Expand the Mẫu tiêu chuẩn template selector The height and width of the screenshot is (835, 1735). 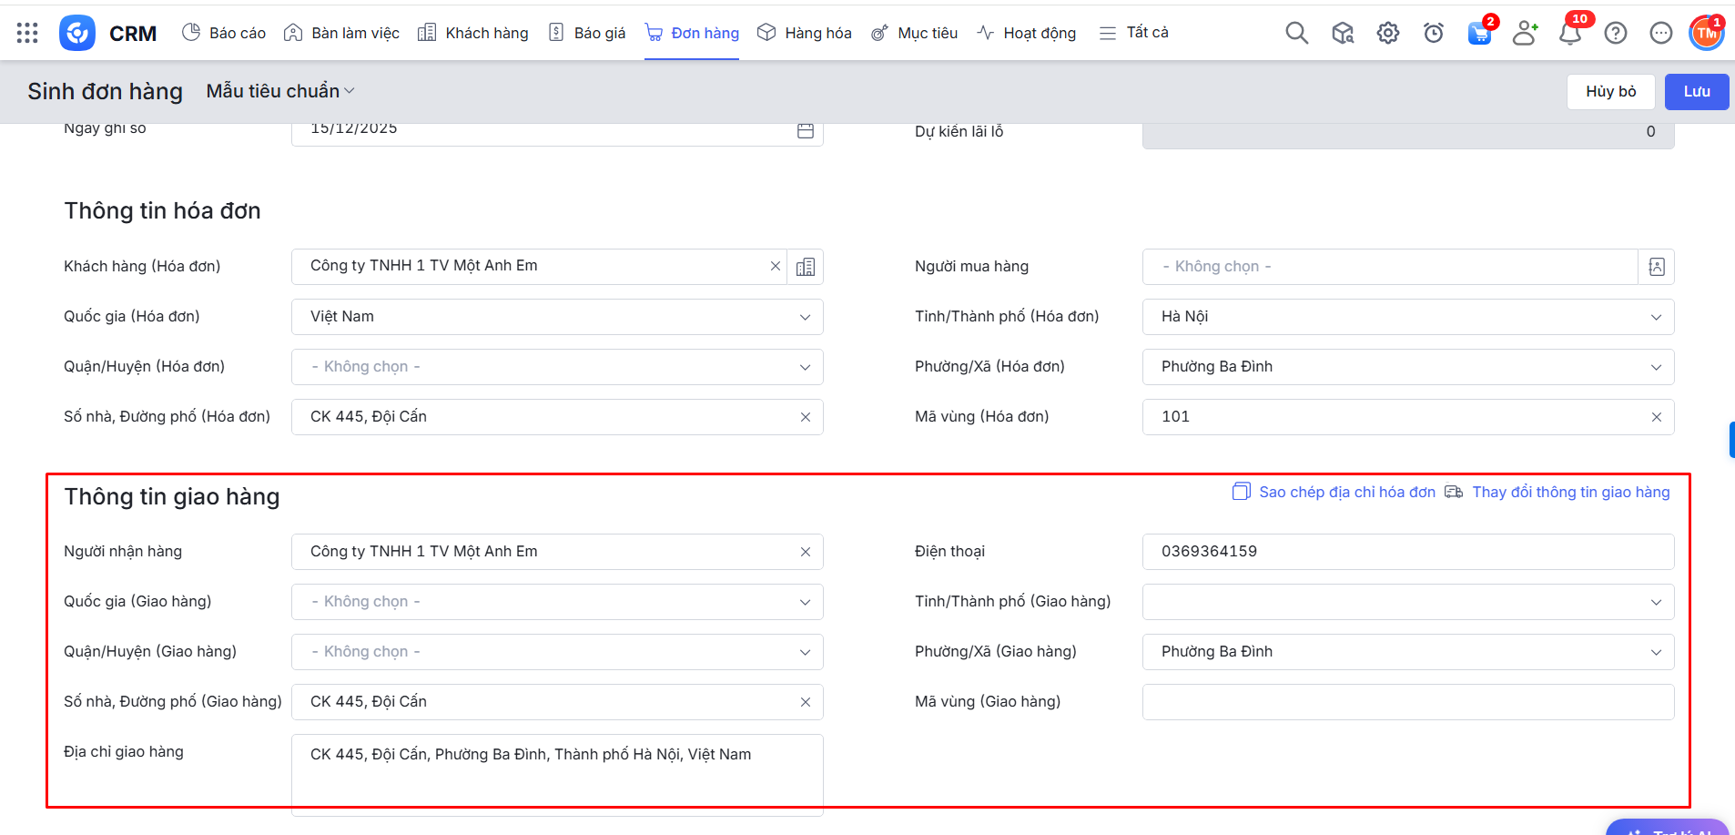[279, 91]
